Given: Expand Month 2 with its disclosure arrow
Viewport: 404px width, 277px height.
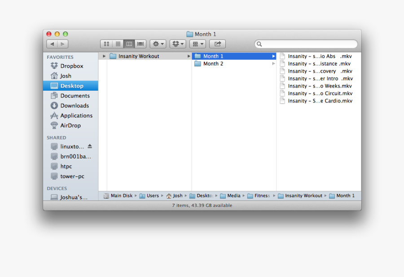Looking at the screenshot, I should click(274, 63).
